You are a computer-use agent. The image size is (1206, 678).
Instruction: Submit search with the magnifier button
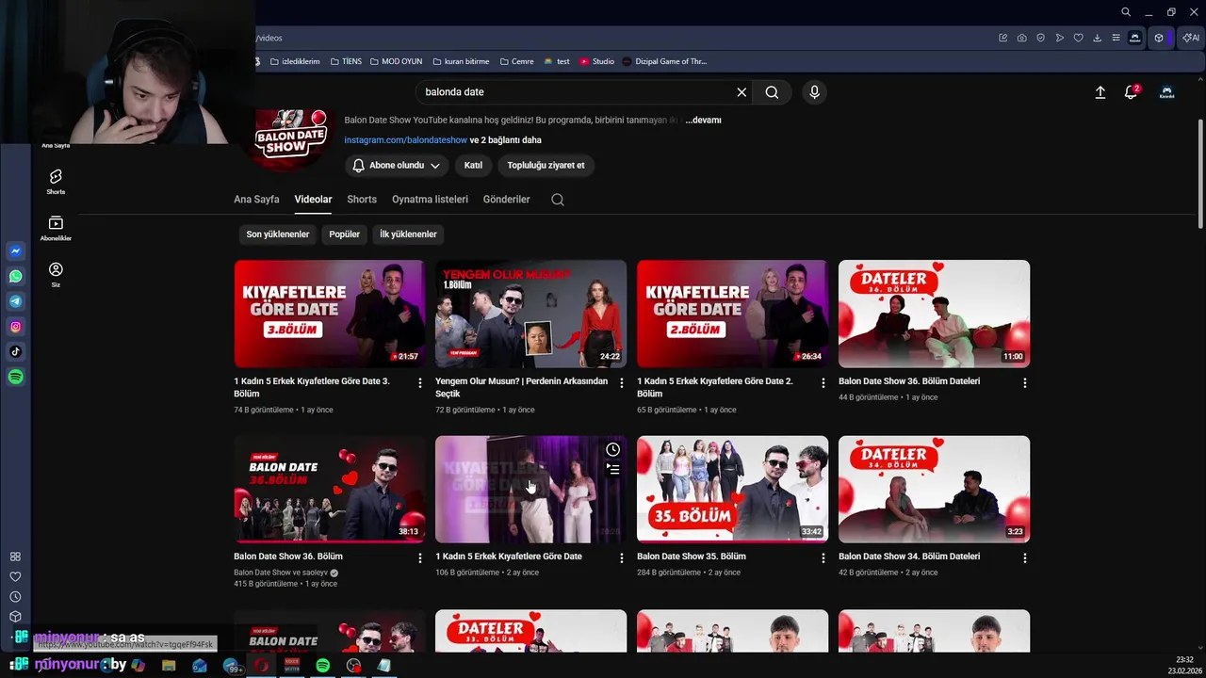(x=772, y=92)
